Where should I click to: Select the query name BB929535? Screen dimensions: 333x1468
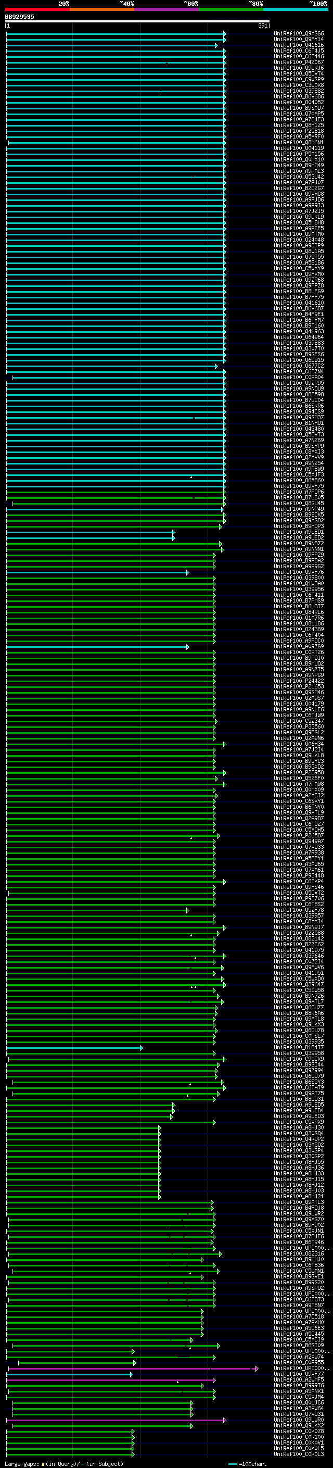tap(19, 17)
